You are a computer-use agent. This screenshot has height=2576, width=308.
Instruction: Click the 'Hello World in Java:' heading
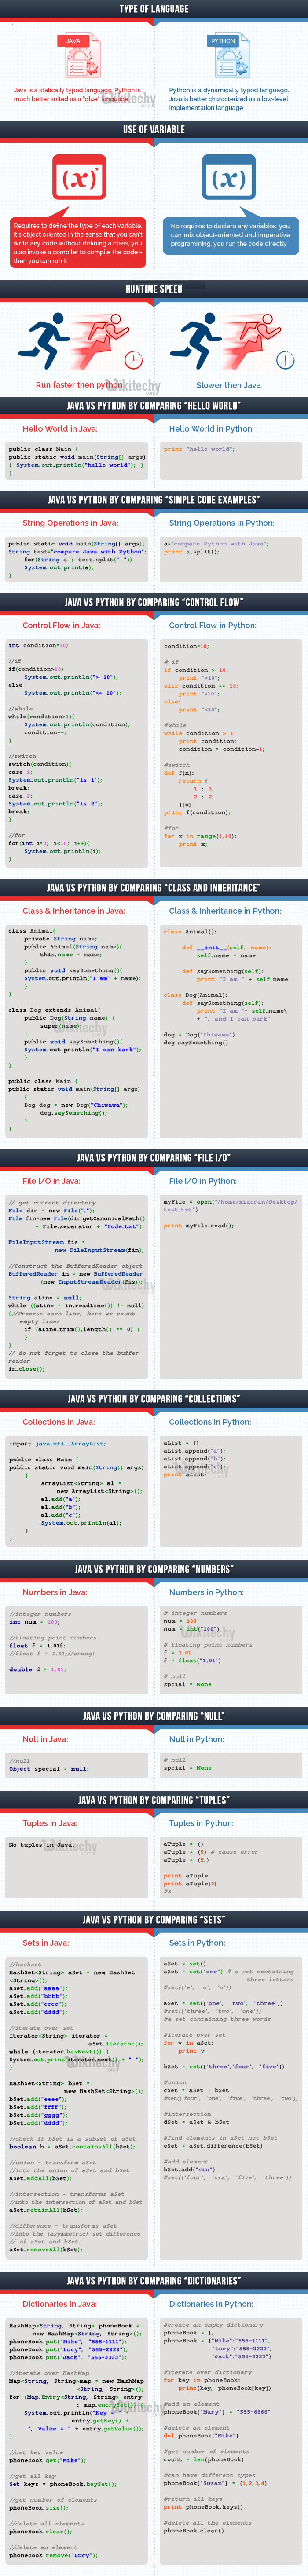coord(60,428)
